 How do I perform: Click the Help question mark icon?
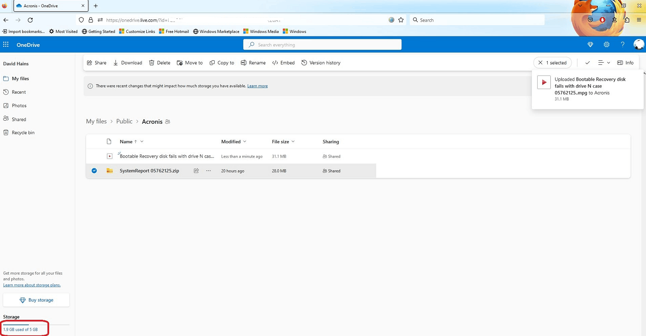coord(623,45)
